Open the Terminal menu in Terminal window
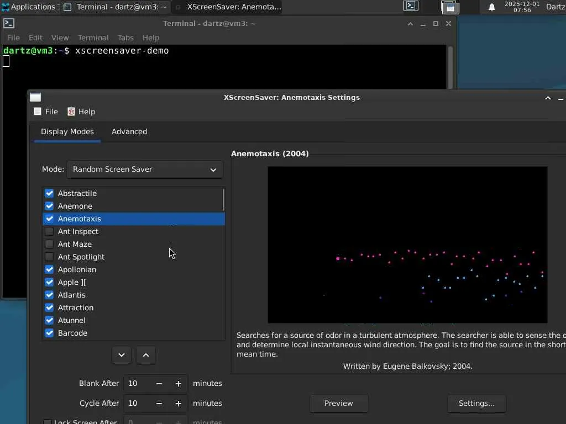This screenshot has height=424, width=566. (93, 38)
